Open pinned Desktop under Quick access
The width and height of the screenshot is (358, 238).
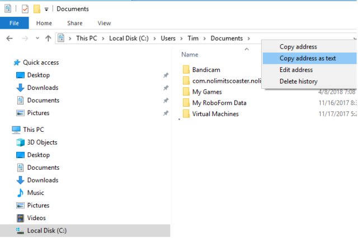click(x=39, y=75)
